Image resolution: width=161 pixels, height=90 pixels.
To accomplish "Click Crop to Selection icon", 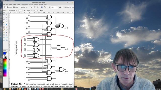I will coord(42,7).
